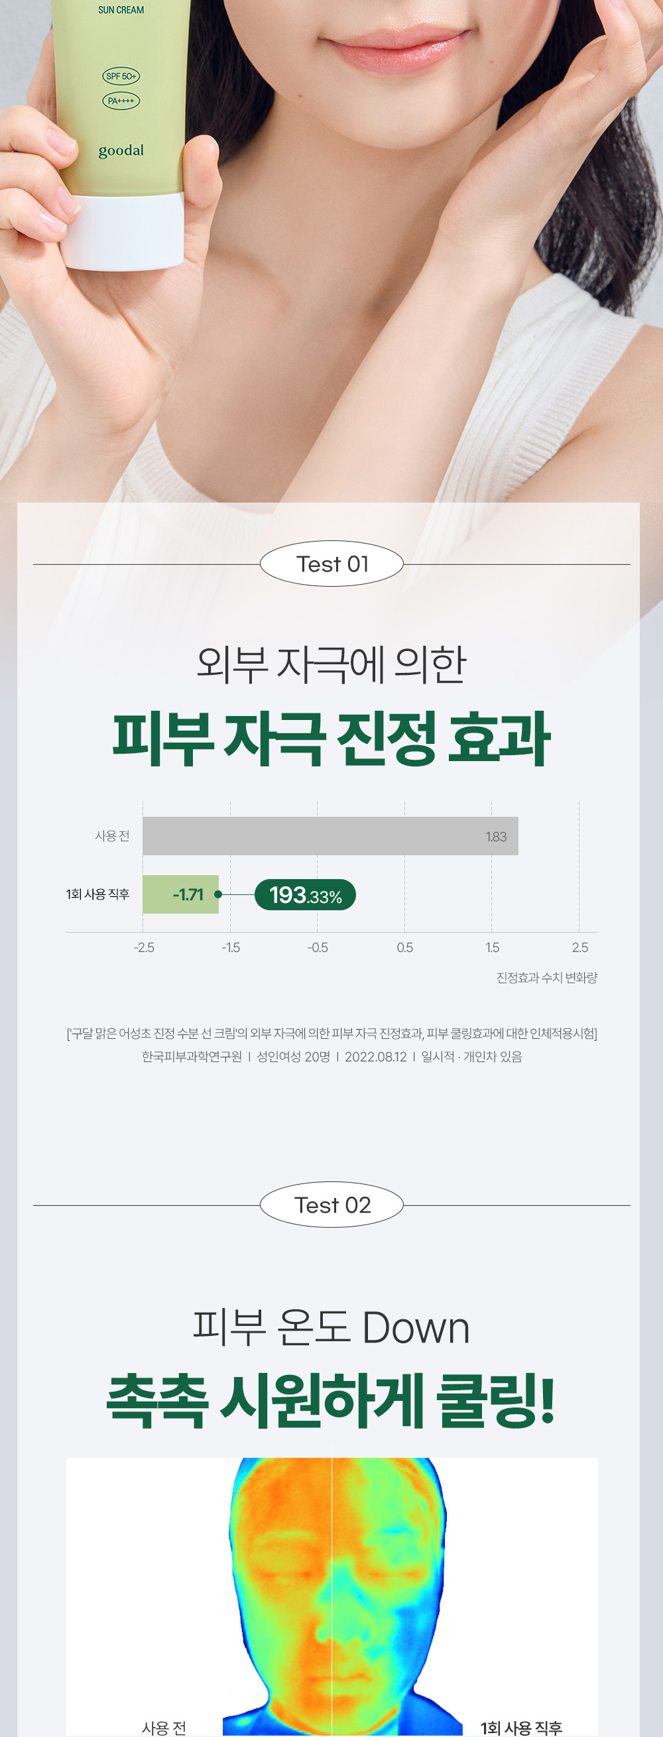Click the white cap of the sun cream tube
663x1737 pixels.
coord(125,231)
